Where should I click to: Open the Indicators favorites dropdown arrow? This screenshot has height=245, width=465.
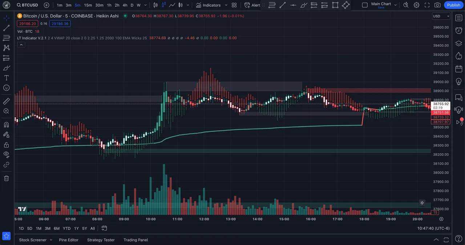[226, 5]
